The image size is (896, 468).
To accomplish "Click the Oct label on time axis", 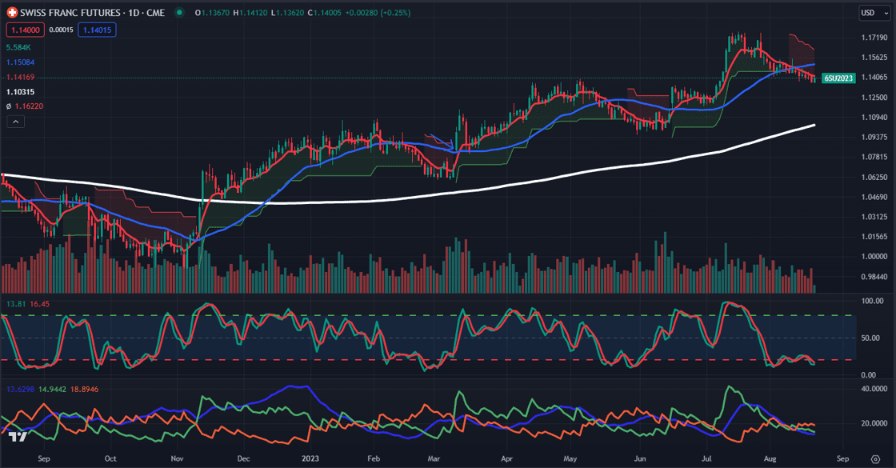I will click(x=110, y=459).
